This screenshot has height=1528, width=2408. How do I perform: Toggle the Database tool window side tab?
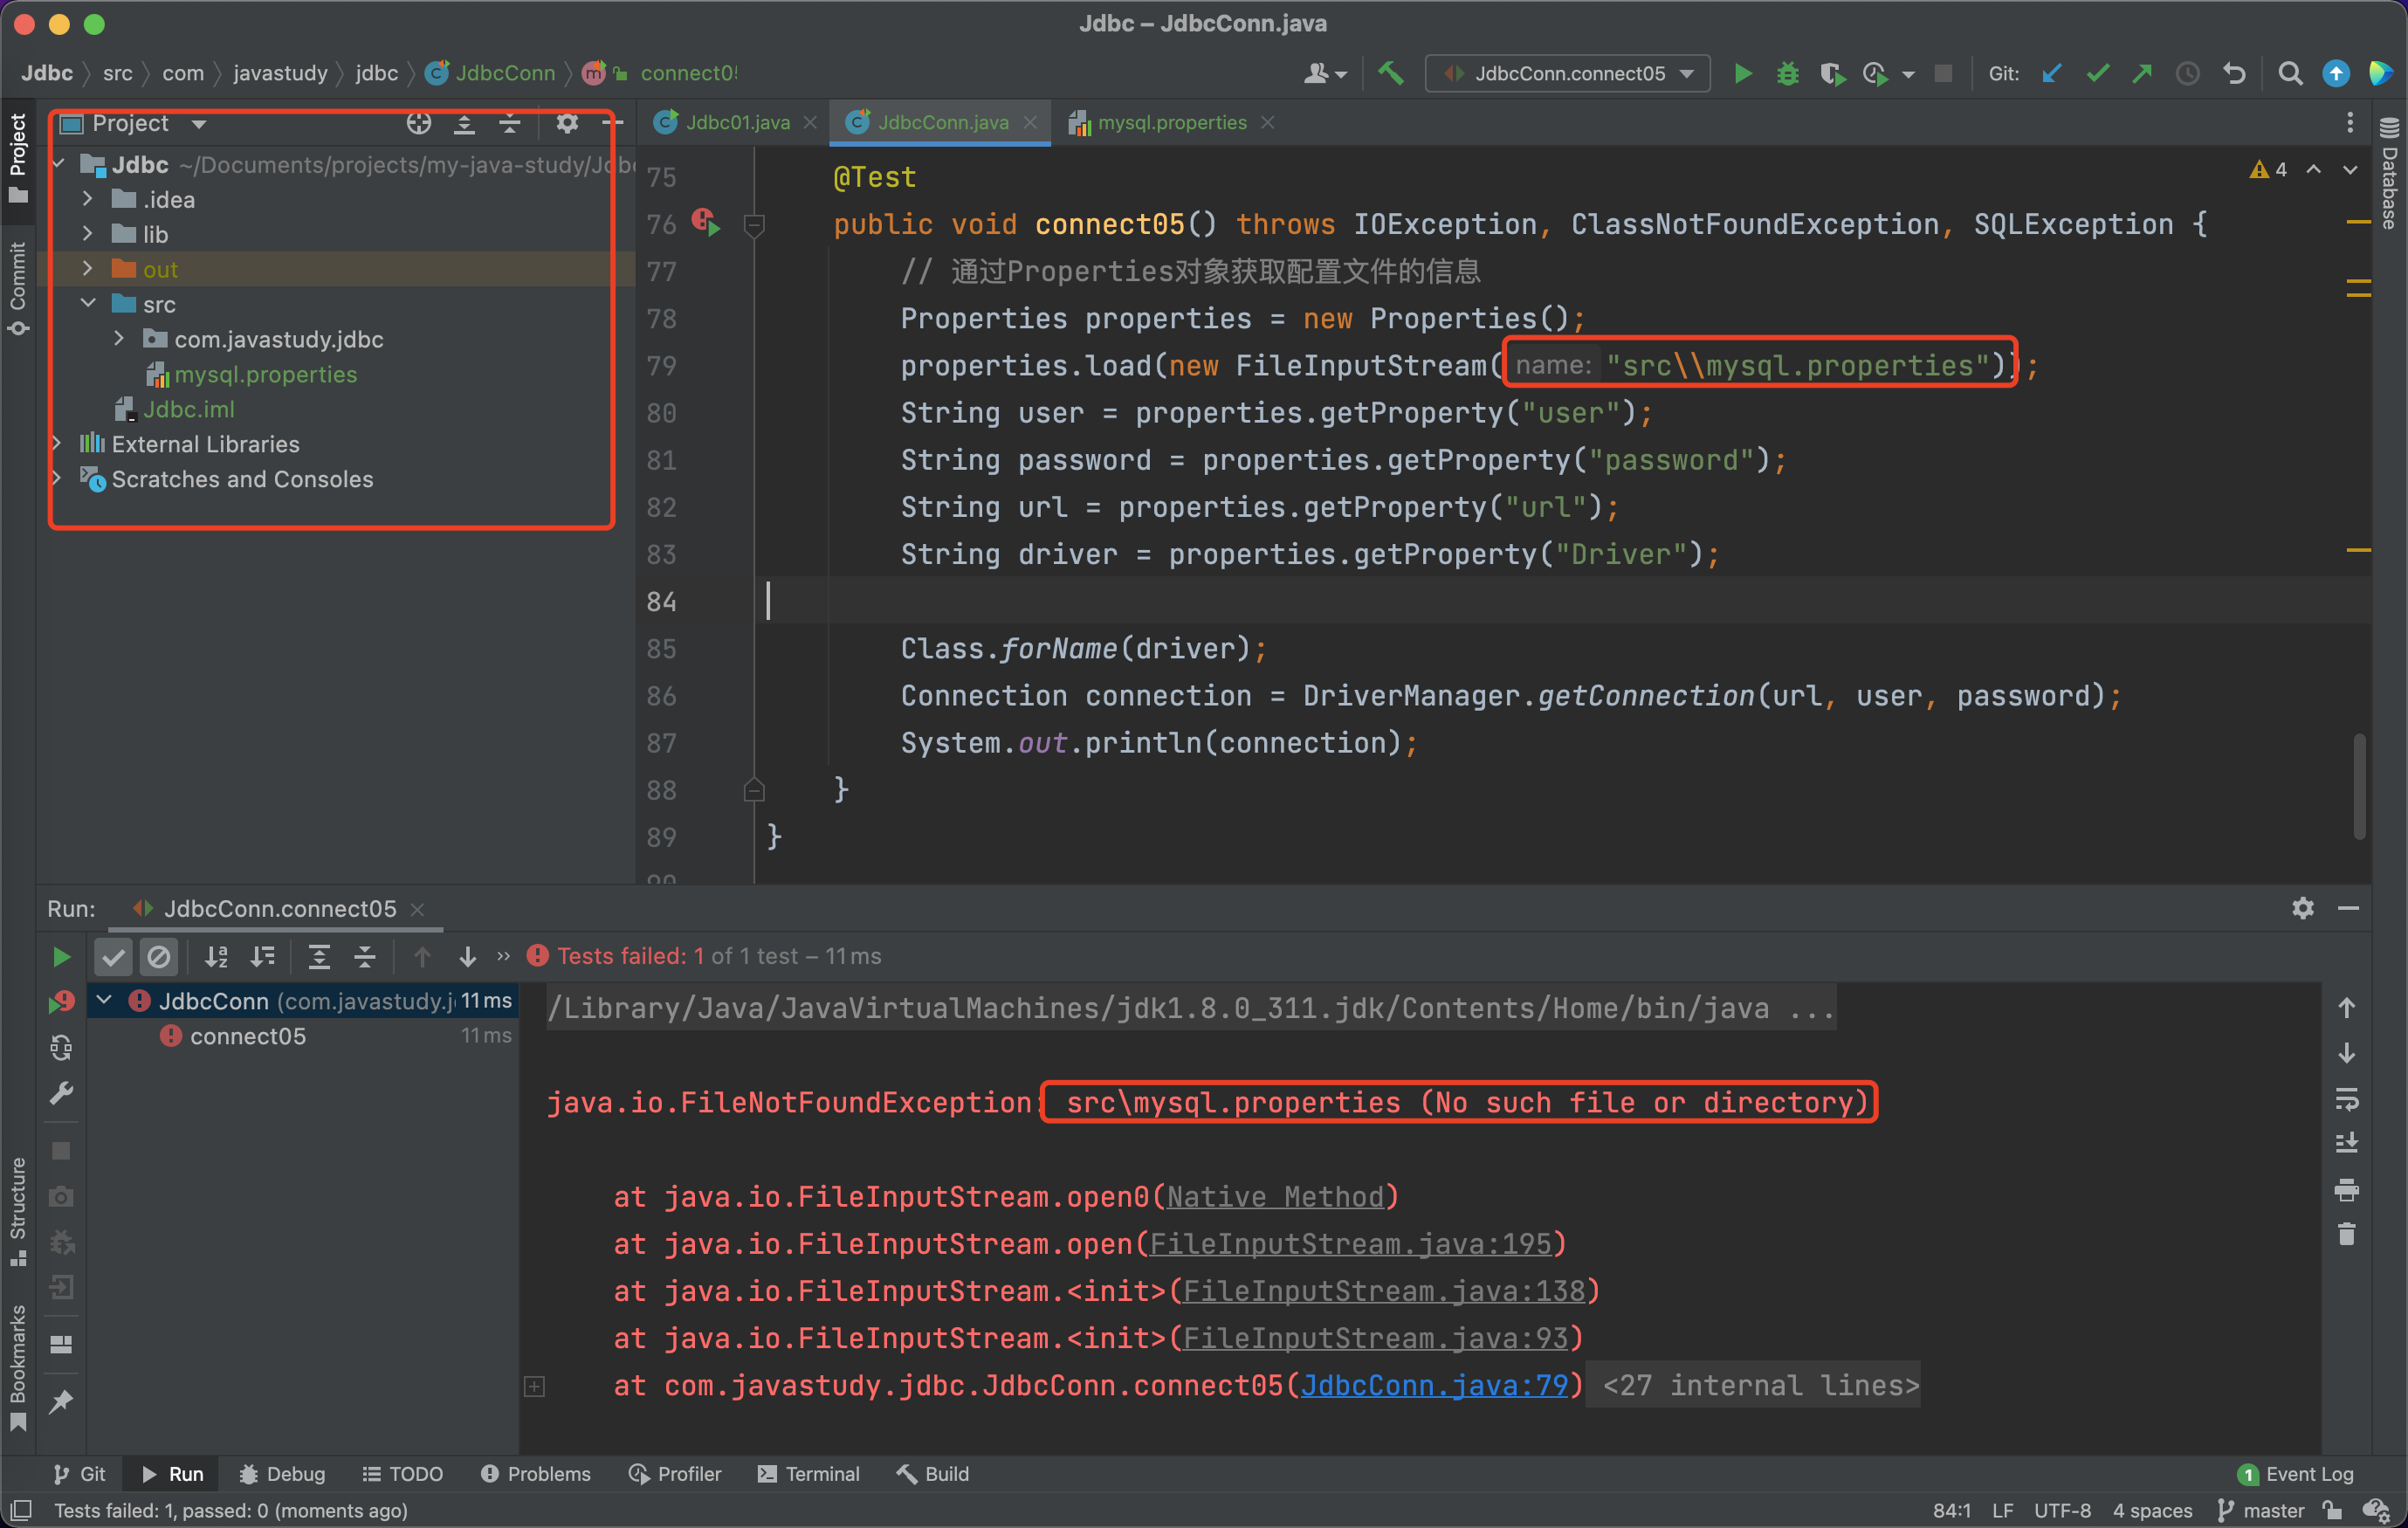[x=2389, y=175]
